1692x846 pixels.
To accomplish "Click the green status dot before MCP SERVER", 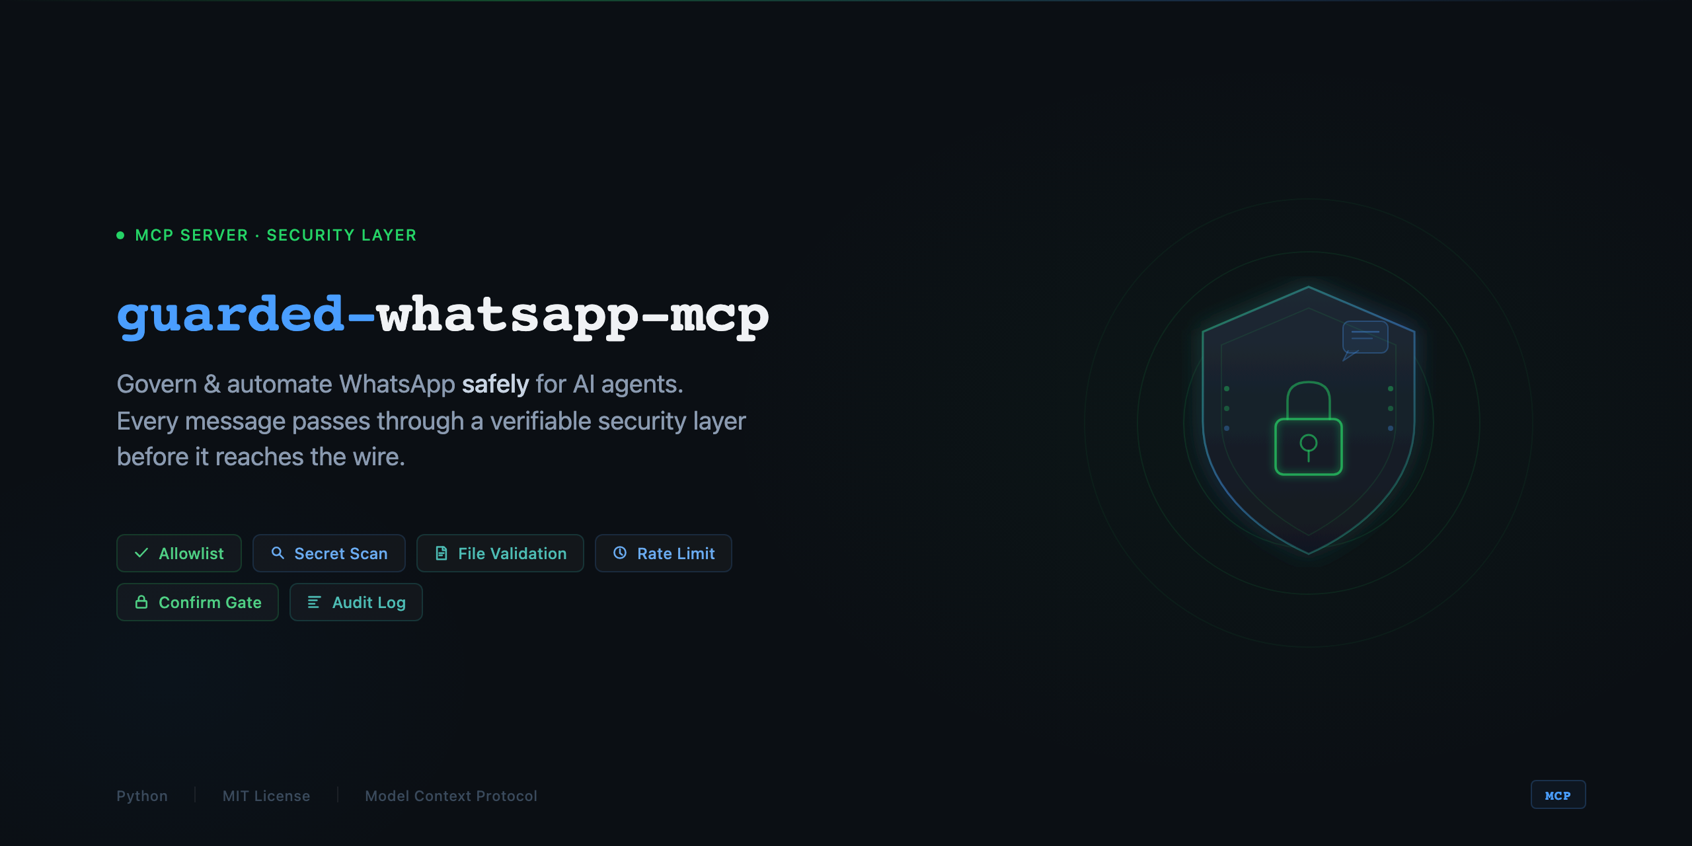I will (x=120, y=235).
